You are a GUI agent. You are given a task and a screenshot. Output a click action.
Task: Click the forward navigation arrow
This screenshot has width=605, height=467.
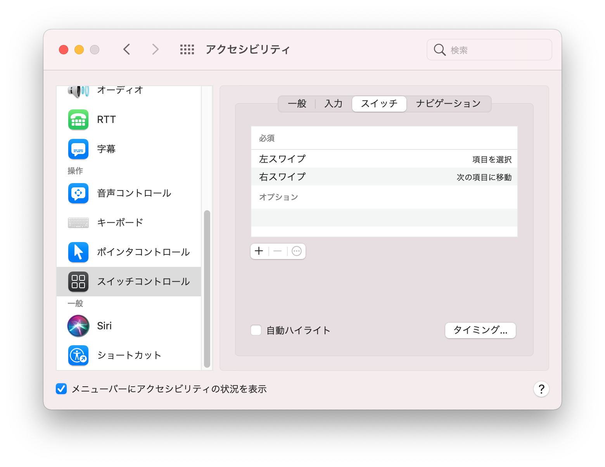155,49
